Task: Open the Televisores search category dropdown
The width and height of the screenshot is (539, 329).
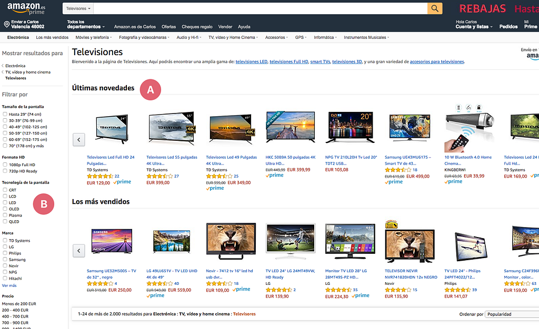Action: point(78,8)
